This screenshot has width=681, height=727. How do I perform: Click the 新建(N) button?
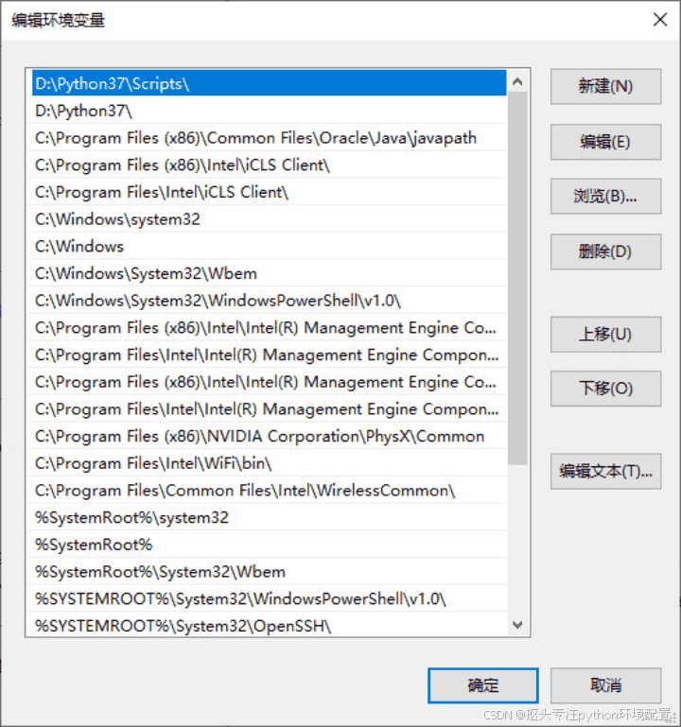[x=605, y=87]
